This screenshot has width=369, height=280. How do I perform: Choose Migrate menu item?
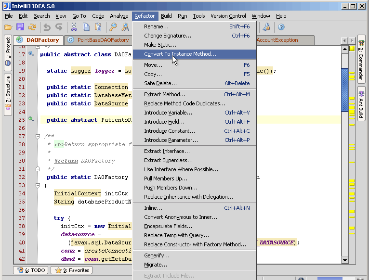click(195, 265)
